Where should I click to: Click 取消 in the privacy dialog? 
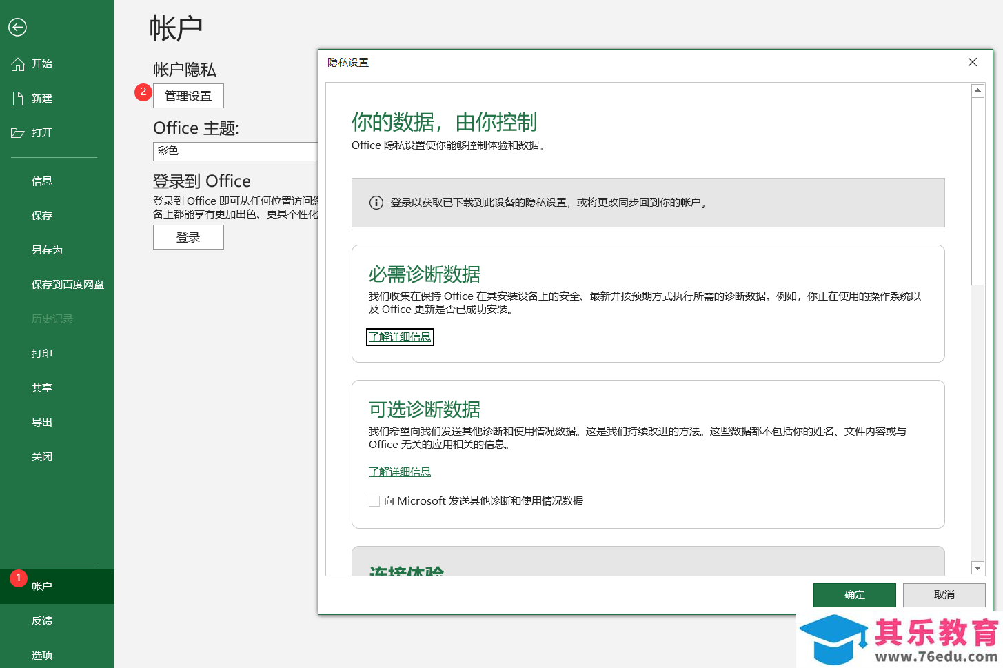pyautogui.click(x=944, y=595)
